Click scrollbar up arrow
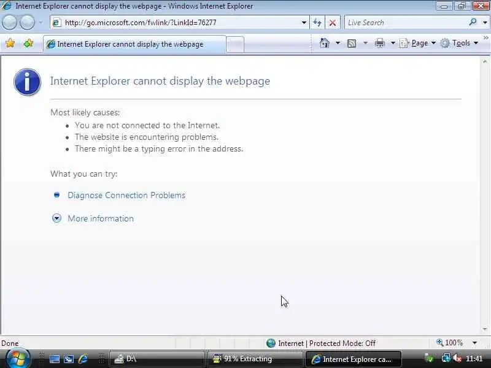The height and width of the screenshot is (368, 491). tap(485, 61)
